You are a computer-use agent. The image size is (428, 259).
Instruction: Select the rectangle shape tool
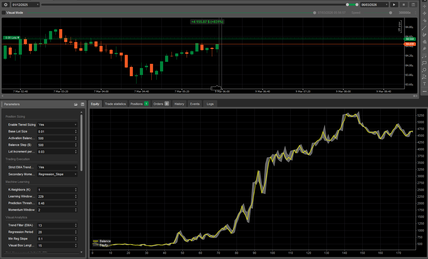(424, 63)
